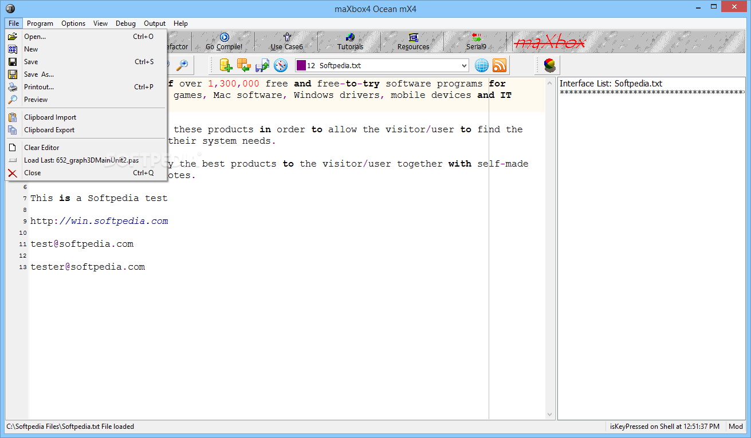Select Preview menu entry
The image size is (751, 438).
pos(86,100)
